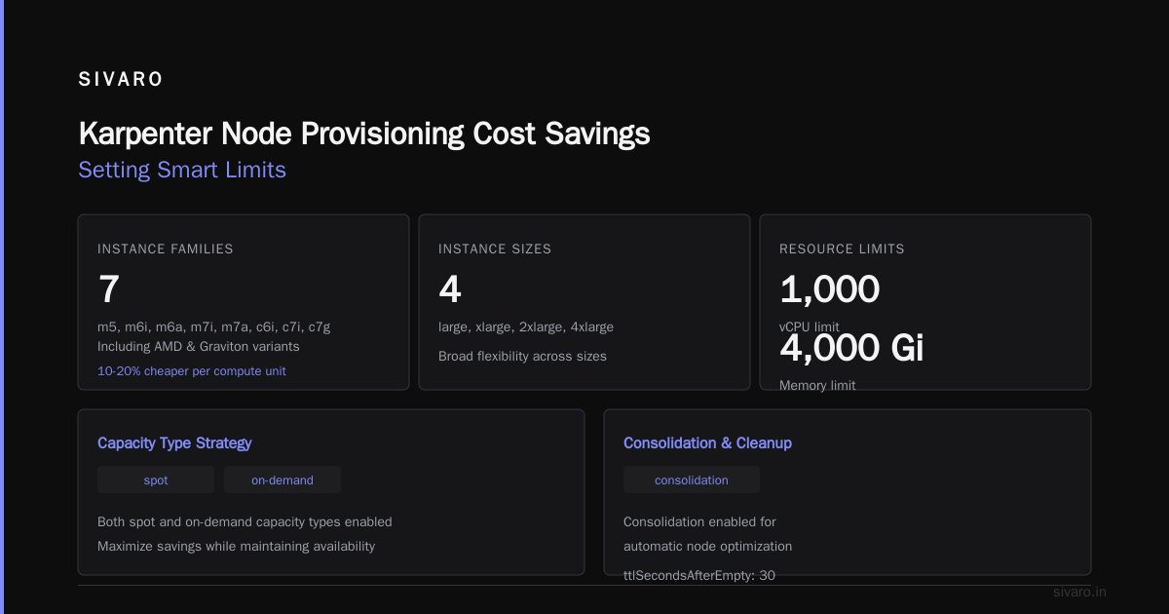Click the 'Setting Smart Limits' subtitle
This screenshot has width=1169, height=614.
pyautogui.click(x=182, y=170)
